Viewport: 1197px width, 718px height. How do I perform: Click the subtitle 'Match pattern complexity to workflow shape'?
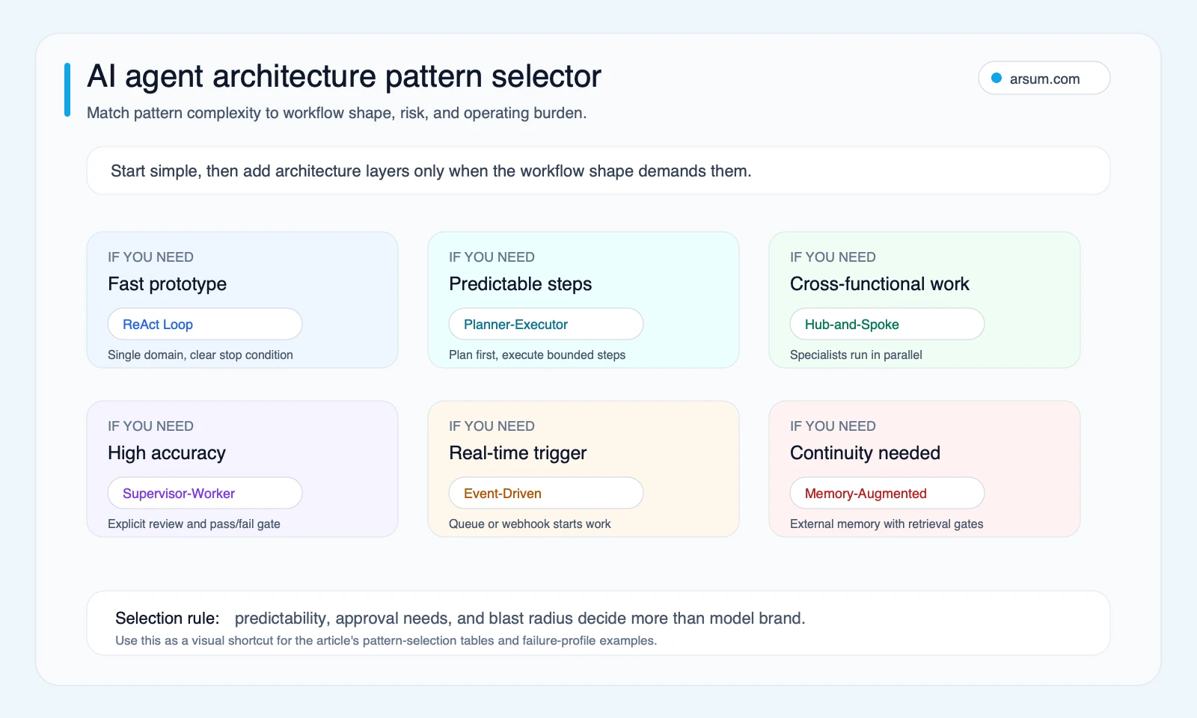click(x=337, y=113)
